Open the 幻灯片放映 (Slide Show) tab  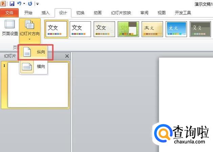tap(120, 13)
